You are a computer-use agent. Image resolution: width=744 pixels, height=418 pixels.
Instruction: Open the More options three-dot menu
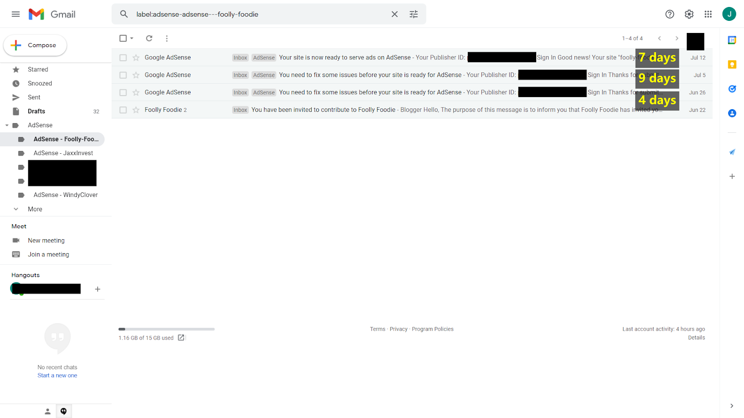pyautogui.click(x=166, y=38)
